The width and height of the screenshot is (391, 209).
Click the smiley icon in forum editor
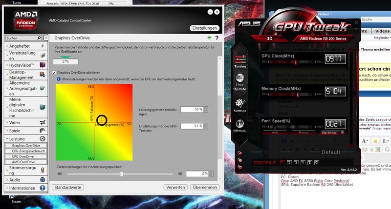[x=375, y=141]
